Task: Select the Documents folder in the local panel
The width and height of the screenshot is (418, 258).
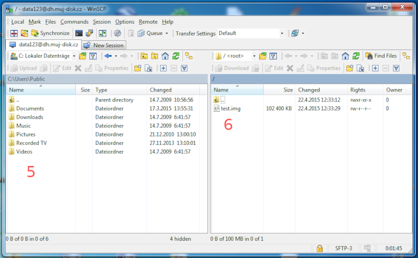Action: pyautogui.click(x=30, y=108)
